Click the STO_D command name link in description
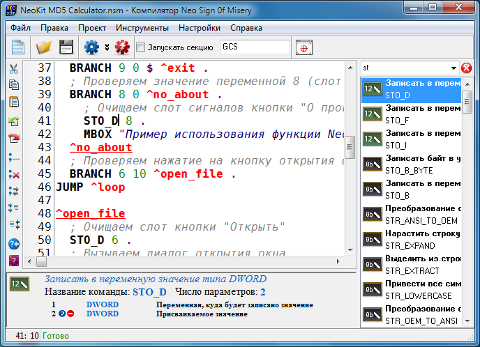Image resolution: width=480 pixels, height=347 pixels. 149,292
